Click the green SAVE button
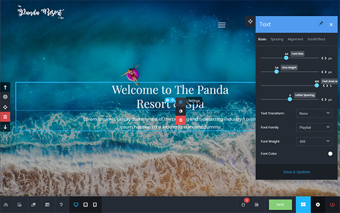The height and width of the screenshot is (213, 340). coord(280,205)
